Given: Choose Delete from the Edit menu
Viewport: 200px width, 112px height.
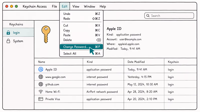Looking at the screenshot, I should [81, 40].
